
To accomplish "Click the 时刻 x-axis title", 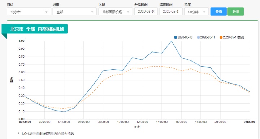I will pos(137,127).
